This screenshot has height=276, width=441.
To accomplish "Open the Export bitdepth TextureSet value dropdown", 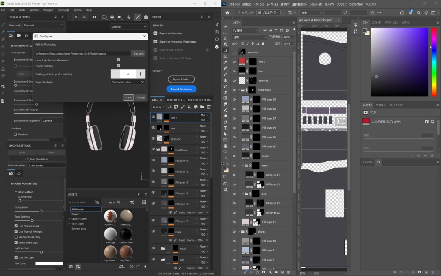I will [128, 82].
